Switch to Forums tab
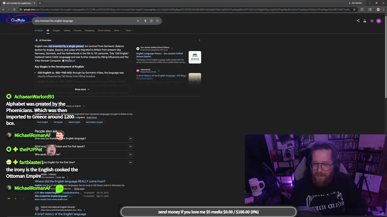387x217 pixels. click(77, 30)
